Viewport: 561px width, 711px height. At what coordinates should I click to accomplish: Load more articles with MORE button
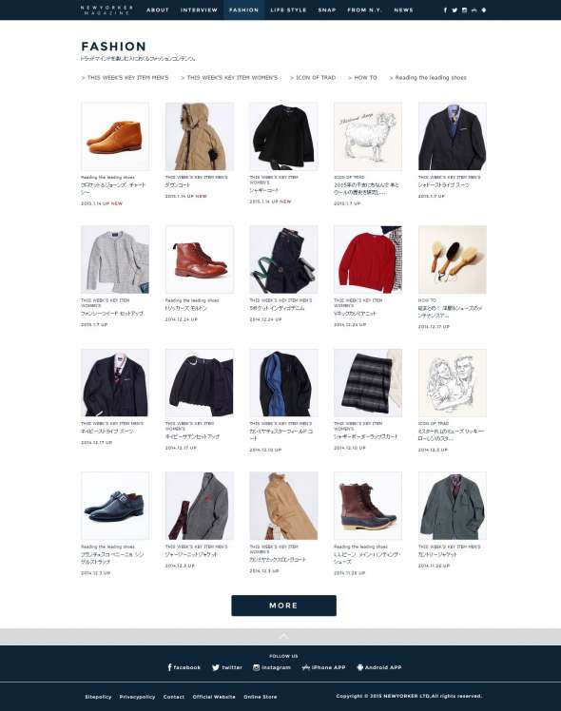pyautogui.click(x=284, y=605)
